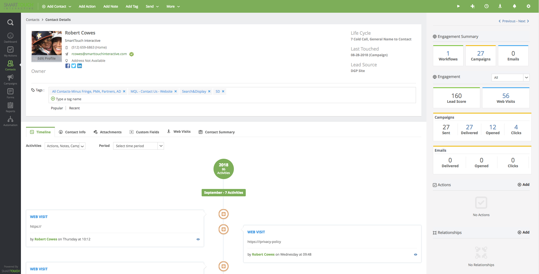Screen dimensions: 539x274
Task: Open notifications bell icon
Action: (x=514, y=6)
